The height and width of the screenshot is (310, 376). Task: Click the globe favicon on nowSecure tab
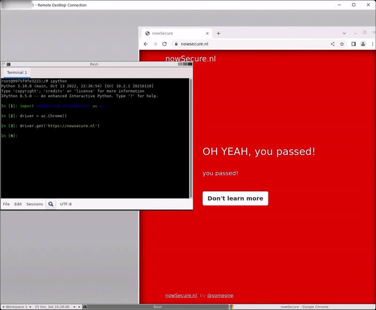[148, 33]
